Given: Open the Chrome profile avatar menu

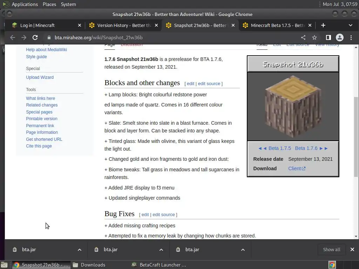Looking at the screenshot, I should tap(339, 37).
